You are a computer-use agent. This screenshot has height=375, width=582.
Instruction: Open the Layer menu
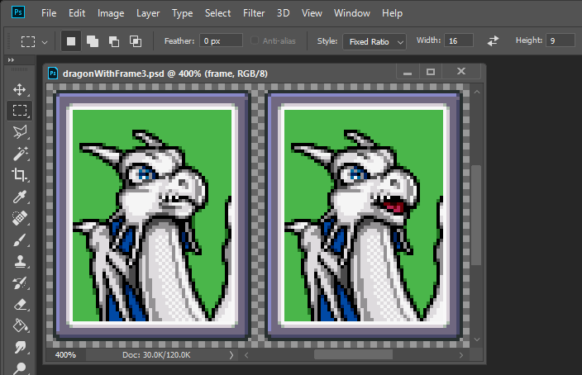point(148,13)
